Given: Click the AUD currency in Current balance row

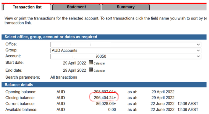Looking at the screenshot, I should click(61, 104).
